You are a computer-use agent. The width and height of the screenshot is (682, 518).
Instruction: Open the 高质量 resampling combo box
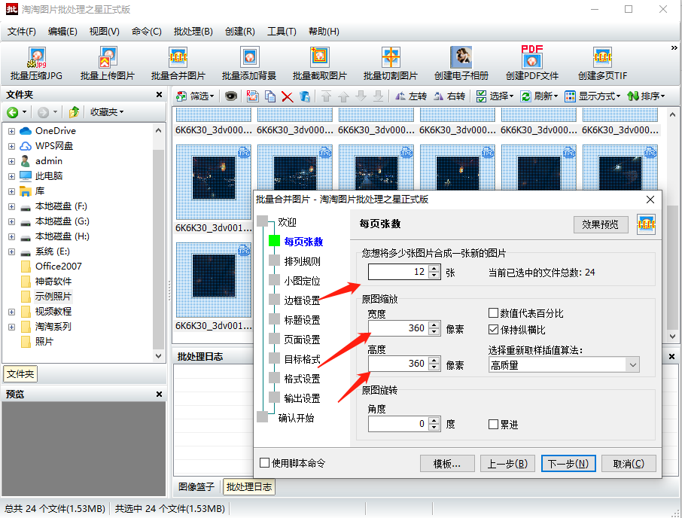tap(564, 365)
